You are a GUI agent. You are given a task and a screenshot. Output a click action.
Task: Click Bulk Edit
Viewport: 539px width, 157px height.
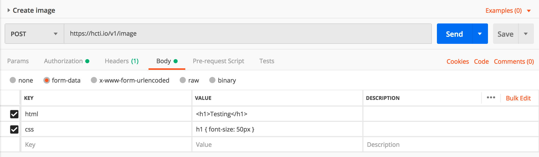pyautogui.click(x=518, y=98)
